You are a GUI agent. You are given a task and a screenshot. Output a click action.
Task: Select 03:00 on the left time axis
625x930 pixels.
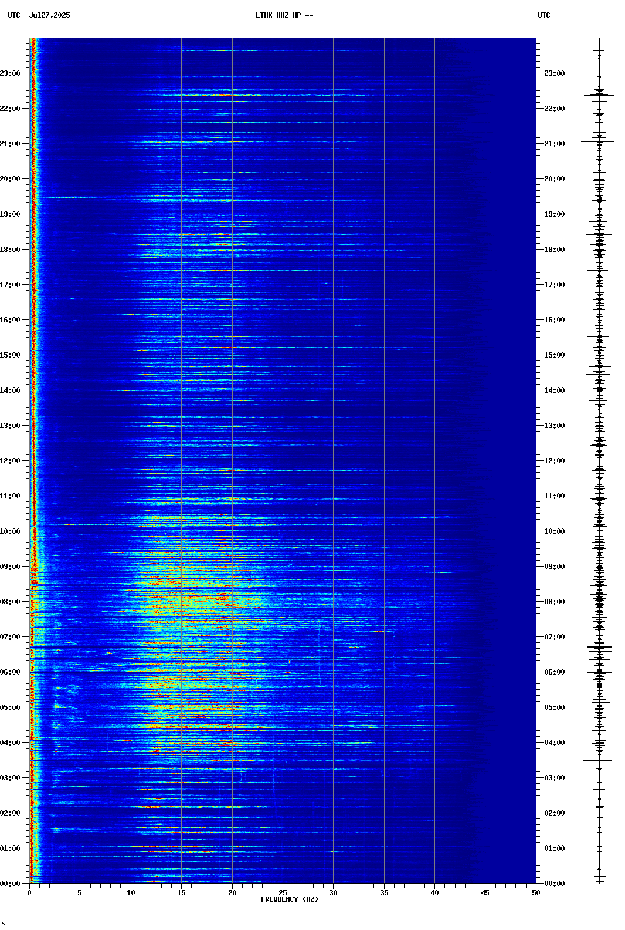tap(10, 778)
